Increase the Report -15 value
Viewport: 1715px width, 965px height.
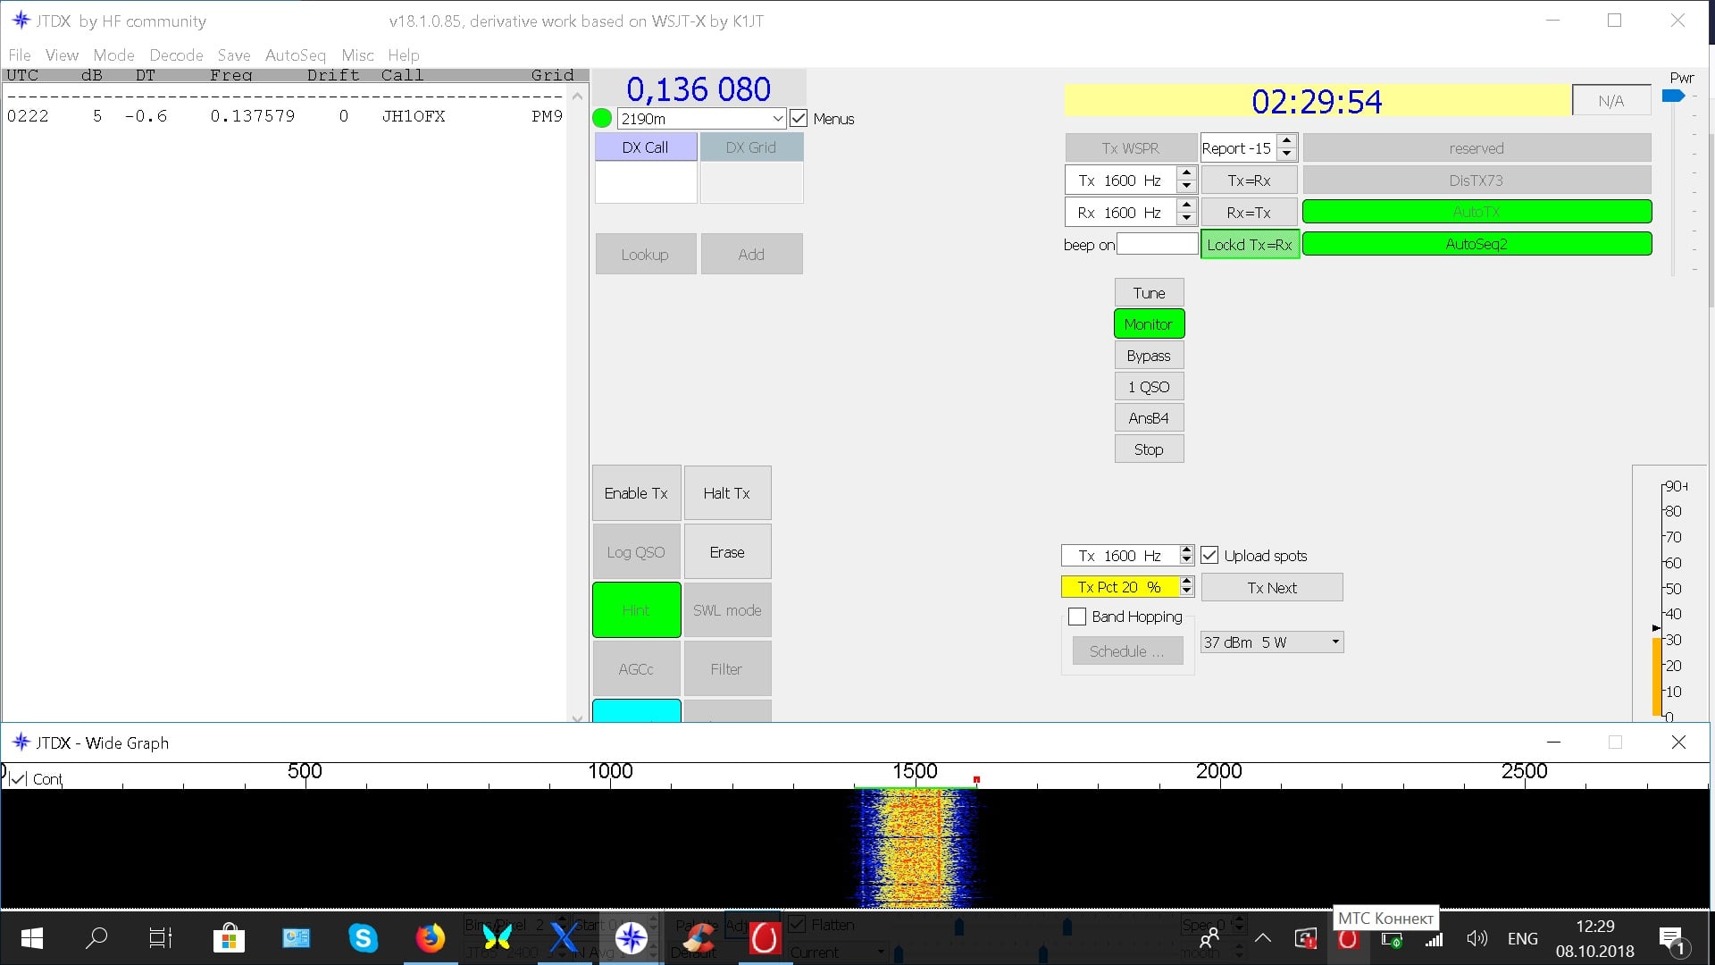click(1286, 141)
